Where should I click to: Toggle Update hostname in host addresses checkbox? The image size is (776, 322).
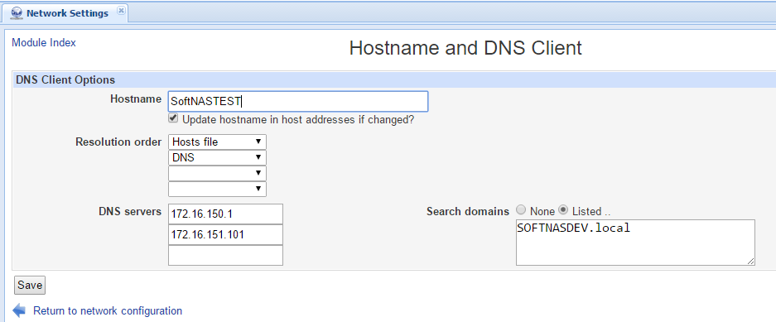click(173, 118)
